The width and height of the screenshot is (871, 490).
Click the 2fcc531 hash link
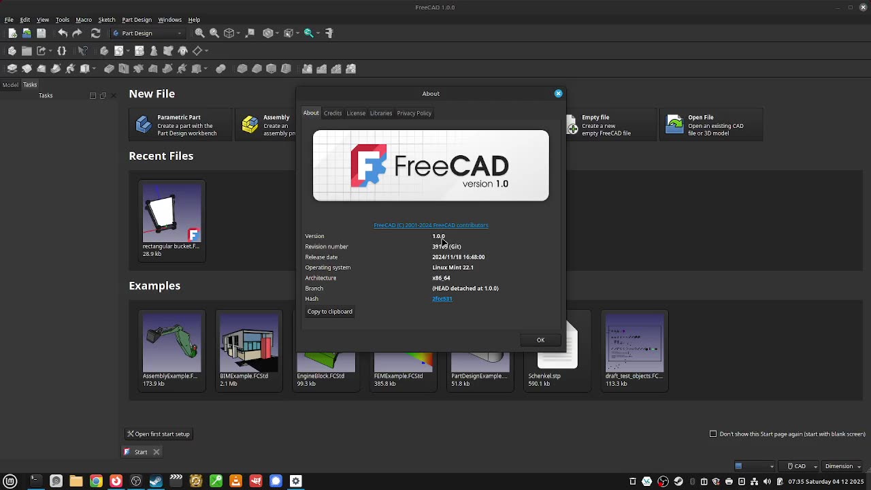point(442,299)
